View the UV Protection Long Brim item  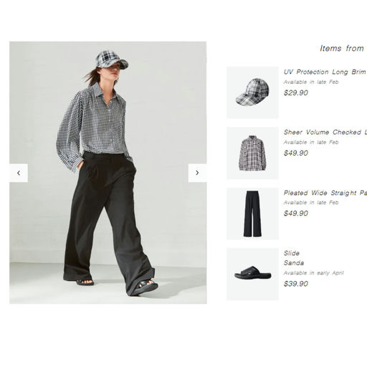(325, 72)
